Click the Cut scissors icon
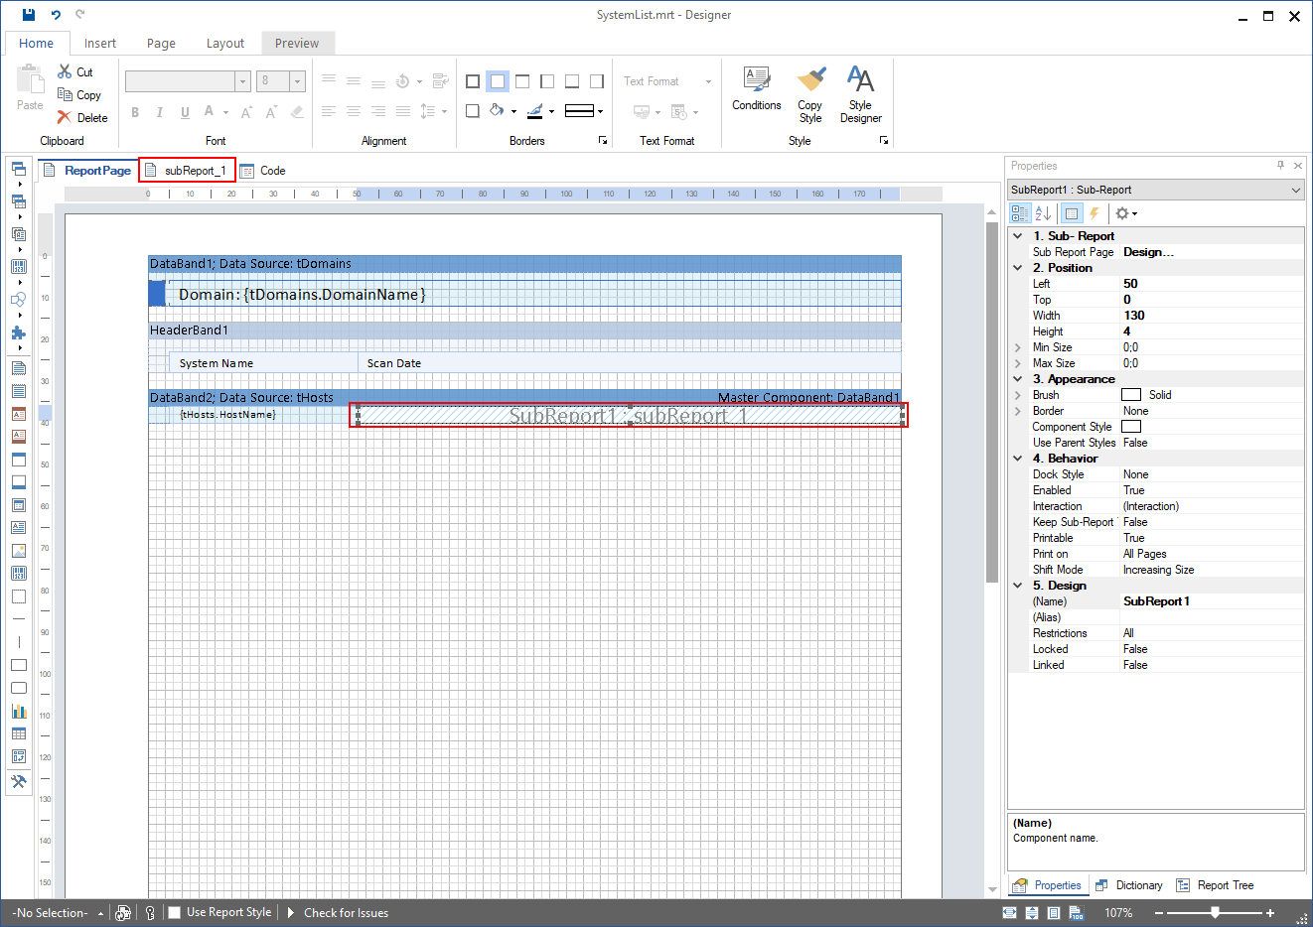 (65, 71)
